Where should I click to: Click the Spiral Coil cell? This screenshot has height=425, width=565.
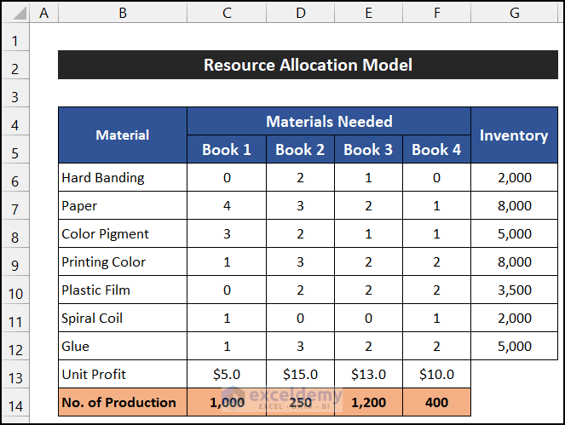tap(123, 318)
